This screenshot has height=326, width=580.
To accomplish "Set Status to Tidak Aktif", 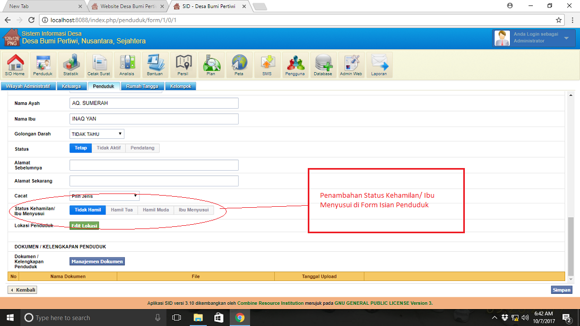I will pyautogui.click(x=109, y=148).
